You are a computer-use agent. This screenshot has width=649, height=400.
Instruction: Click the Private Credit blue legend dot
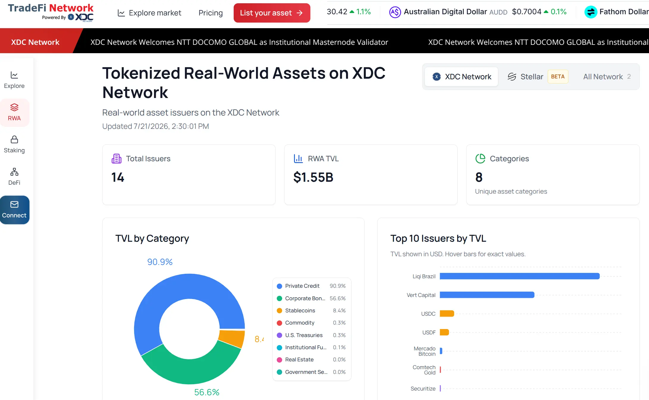(279, 286)
